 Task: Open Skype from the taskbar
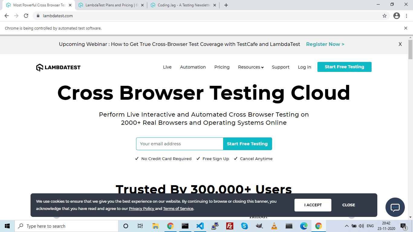click(x=244, y=226)
